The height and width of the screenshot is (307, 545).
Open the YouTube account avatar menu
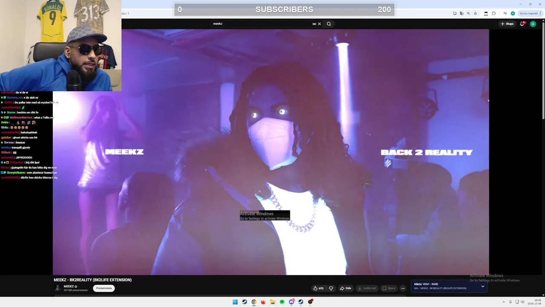[x=533, y=24]
